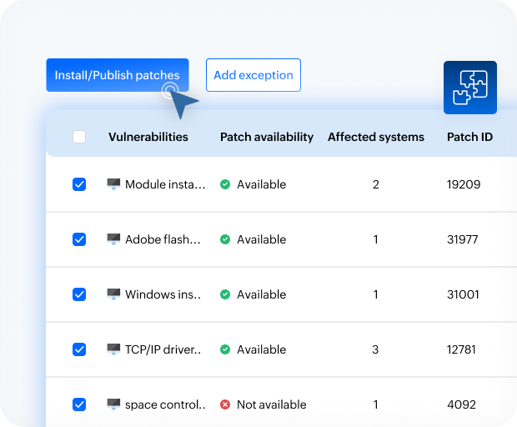The height and width of the screenshot is (427, 517).
Task: Click monitor icon beside Windows ins..
Action: tap(113, 294)
